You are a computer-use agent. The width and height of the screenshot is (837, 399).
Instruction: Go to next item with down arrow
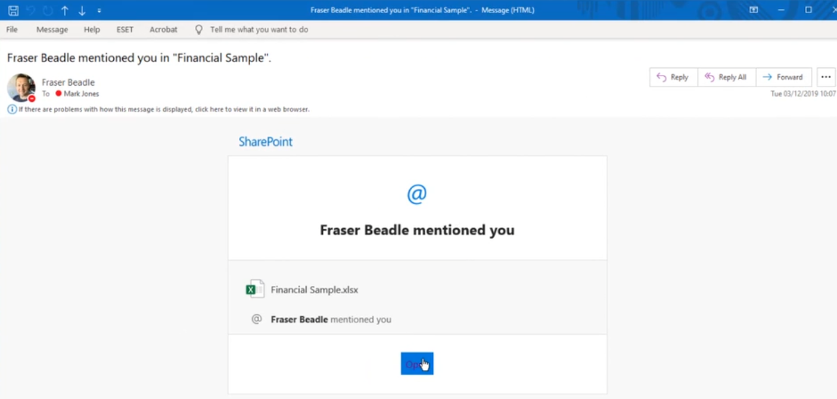[82, 10]
